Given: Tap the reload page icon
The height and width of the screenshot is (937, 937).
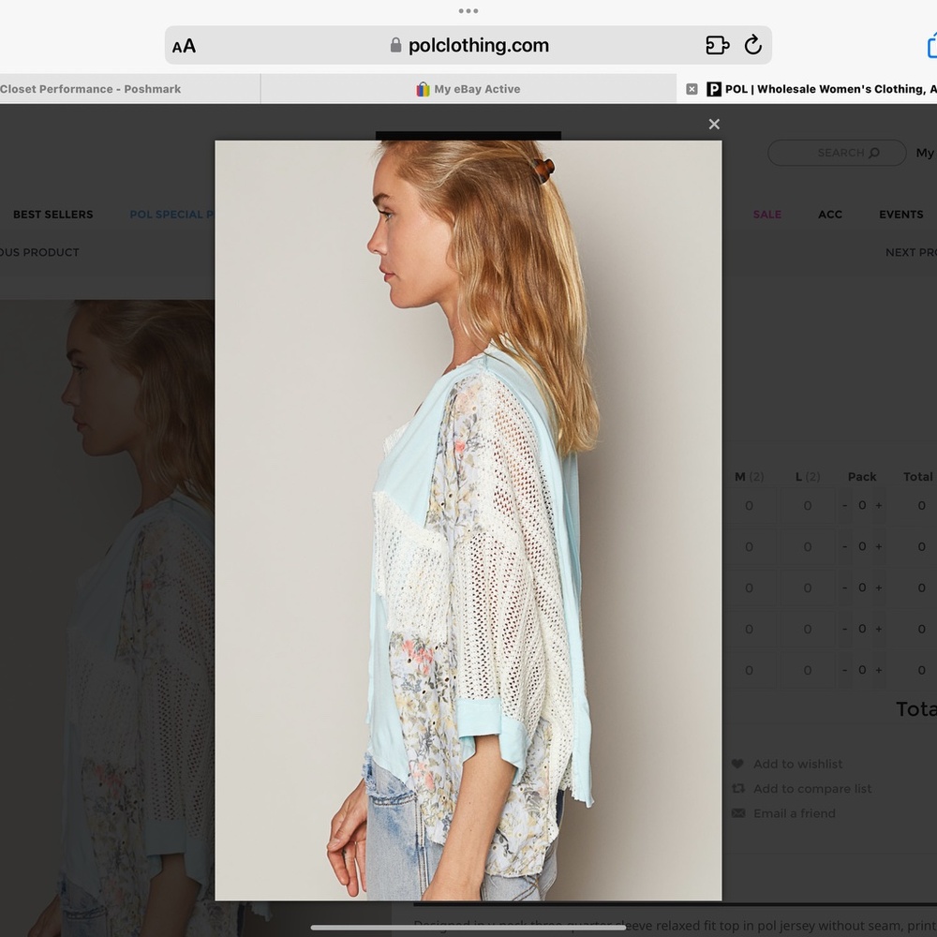Looking at the screenshot, I should [x=753, y=45].
